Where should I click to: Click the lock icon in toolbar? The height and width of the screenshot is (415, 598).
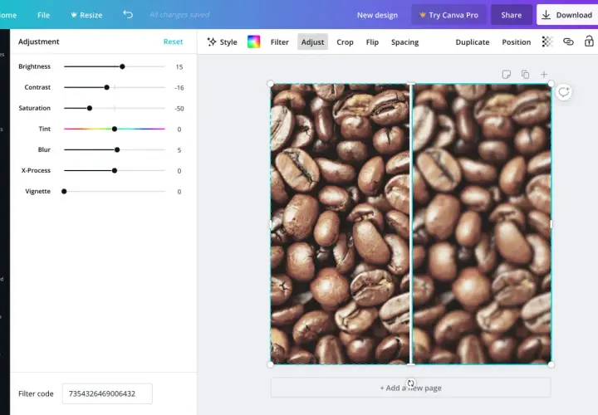click(x=589, y=41)
